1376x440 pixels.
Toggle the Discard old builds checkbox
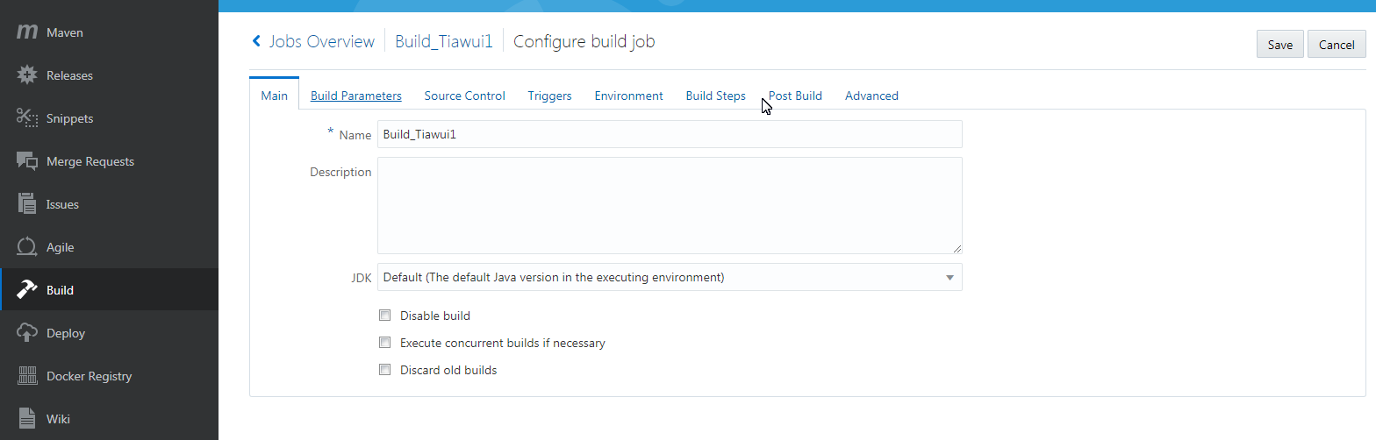click(x=384, y=370)
